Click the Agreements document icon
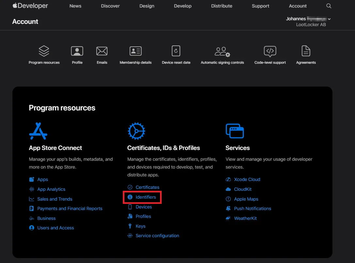Viewport: 355px width, 263px height. pyautogui.click(x=306, y=51)
